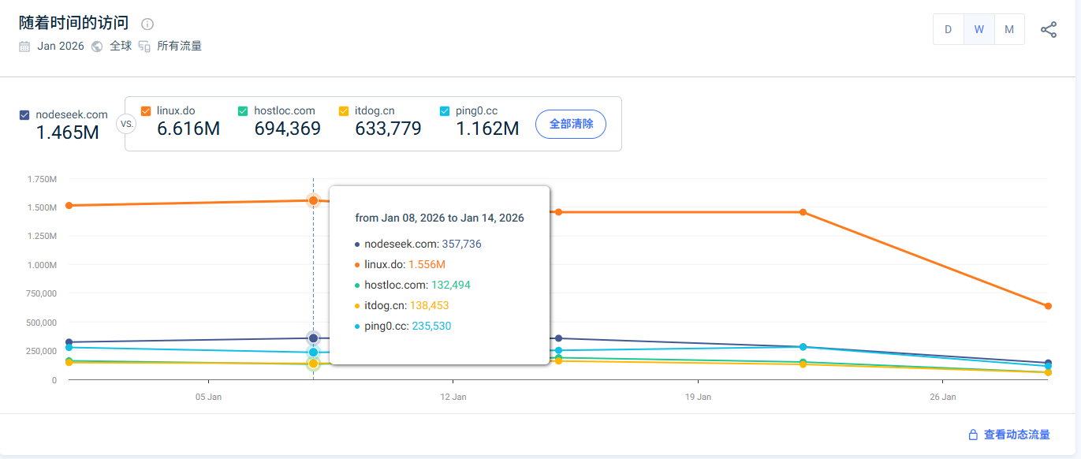This screenshot has width=1081, height=459.
Task: Click the 全部清除 button
Action: [x=570, y=124]
